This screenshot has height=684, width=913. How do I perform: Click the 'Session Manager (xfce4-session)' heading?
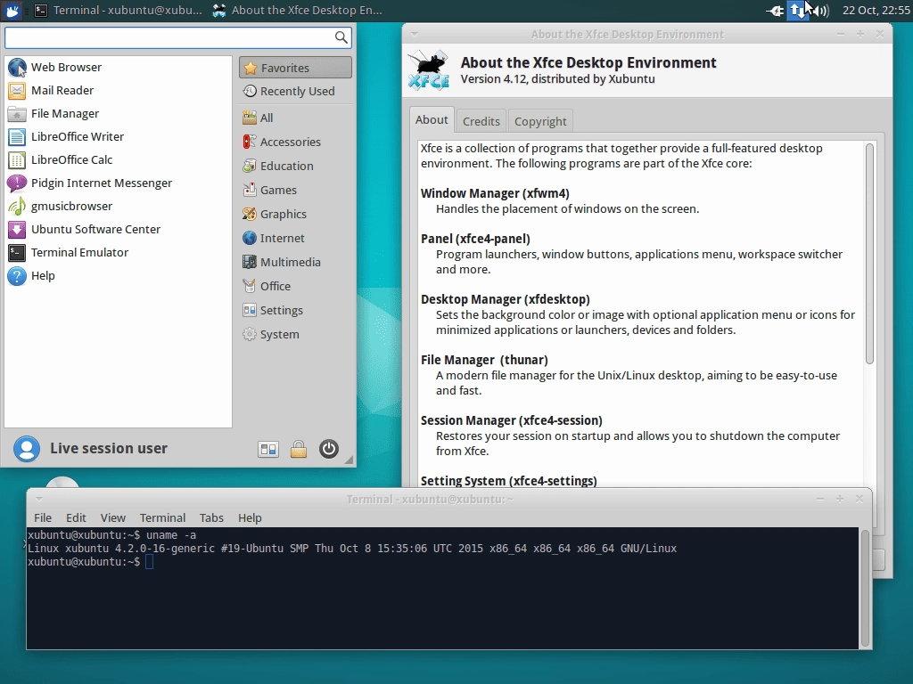[x=511, y=420]
